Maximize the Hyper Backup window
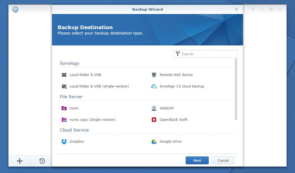The width and height of the screenshot is (295, 173). pos(271,9)
